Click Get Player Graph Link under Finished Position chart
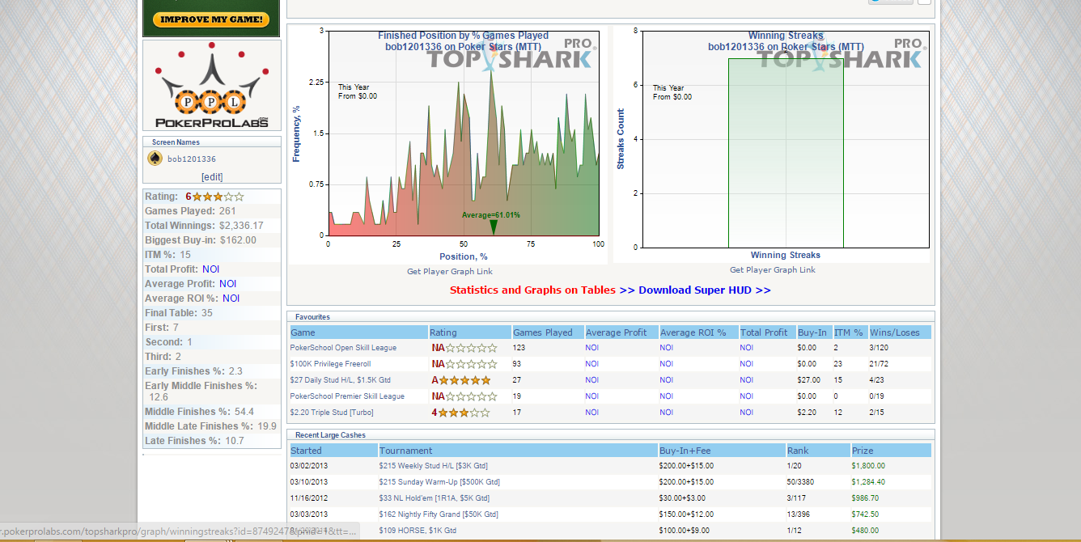 [450, 272]
